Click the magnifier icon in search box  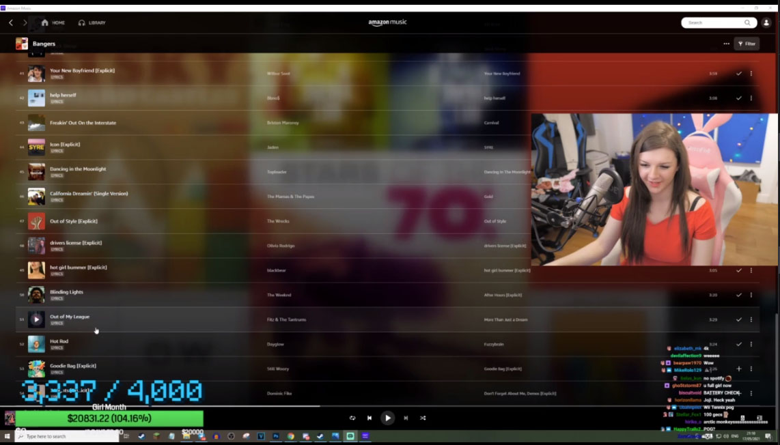[x=747, y=23]
